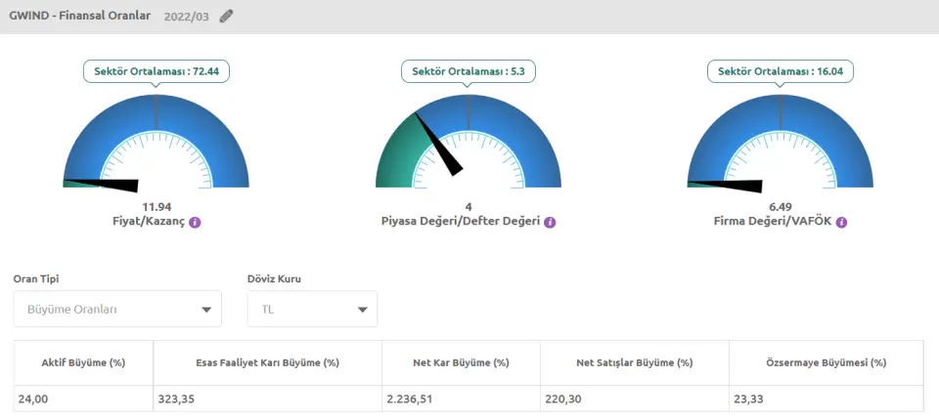This screenshot has width=939, height=419.
Task: Select the Piyasa Değeri/Defter Değeri gauge chart
Action: pos(469,142)
